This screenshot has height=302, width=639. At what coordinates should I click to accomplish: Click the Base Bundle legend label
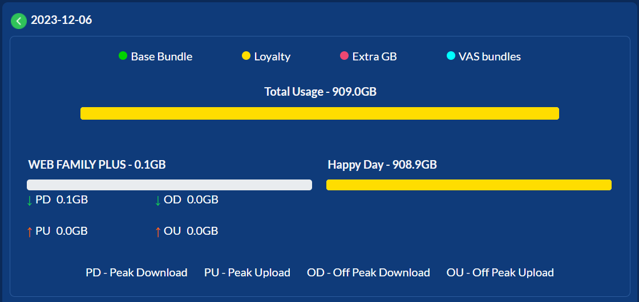pyautogui.click(x=162, y=56)
